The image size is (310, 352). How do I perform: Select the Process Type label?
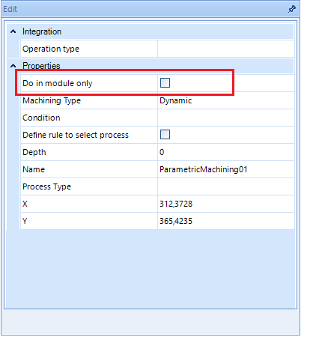click(47, 186)
